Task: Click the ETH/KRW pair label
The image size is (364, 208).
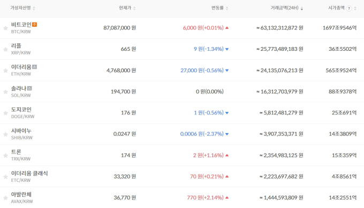Action: (21, 74)
